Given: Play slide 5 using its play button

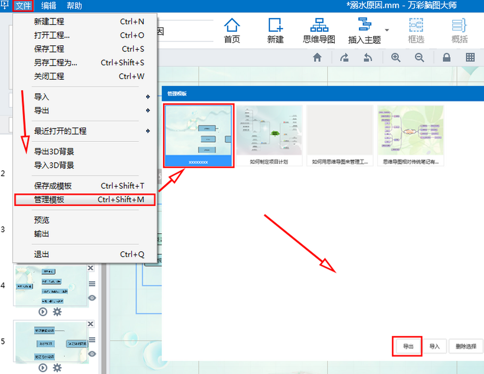Looking at the screenshot, I should (43, 368).
